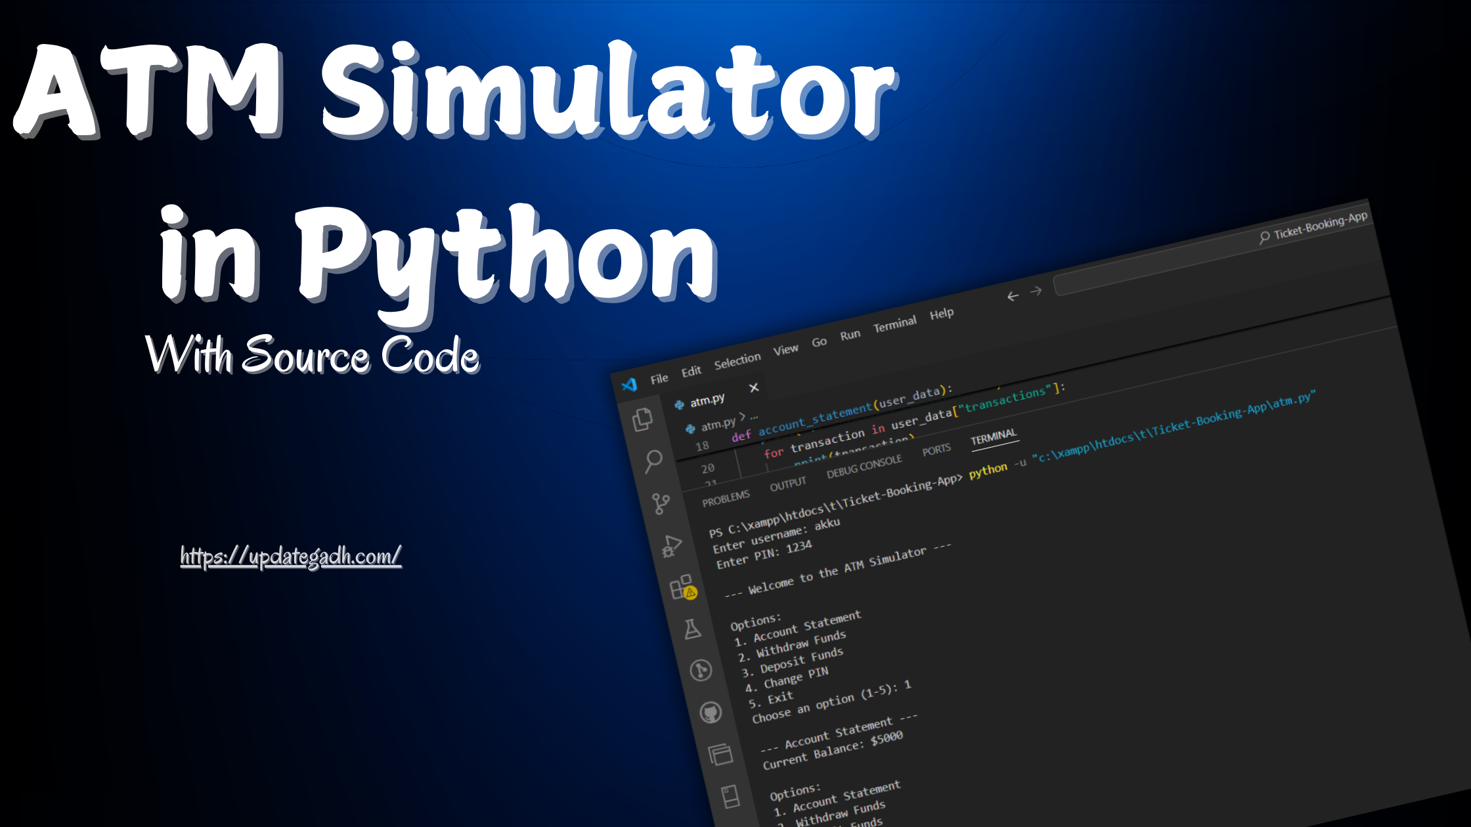Switch to the TERMINAL panel tab
This screenshot has width=1471, height=827.
pos(993,437)
